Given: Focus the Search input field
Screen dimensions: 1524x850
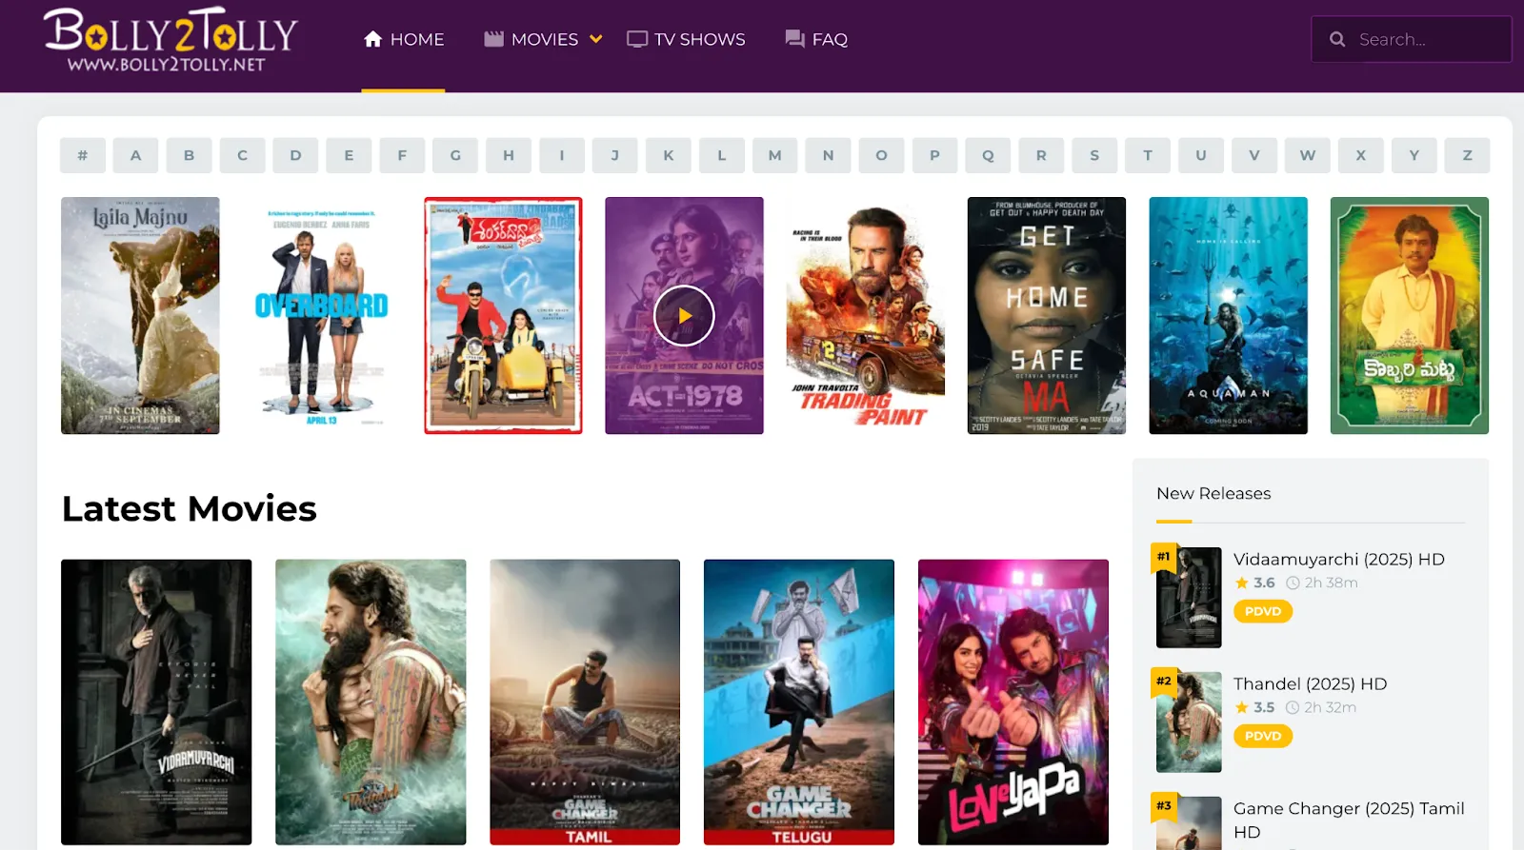Looking at the screenshot, I should tap(1412, 39).
